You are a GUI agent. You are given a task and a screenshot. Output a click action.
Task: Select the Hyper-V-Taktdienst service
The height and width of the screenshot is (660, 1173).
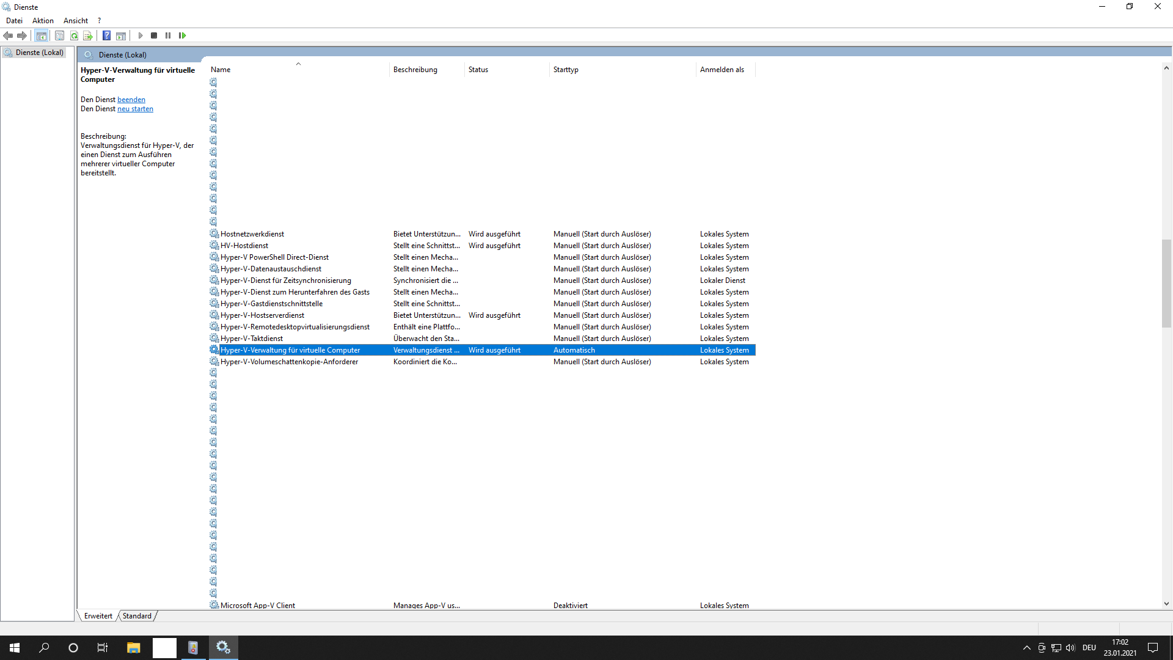click(482, 338)
